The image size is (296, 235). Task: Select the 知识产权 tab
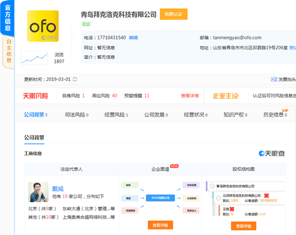pyautogui.click(x=235, y=115)
